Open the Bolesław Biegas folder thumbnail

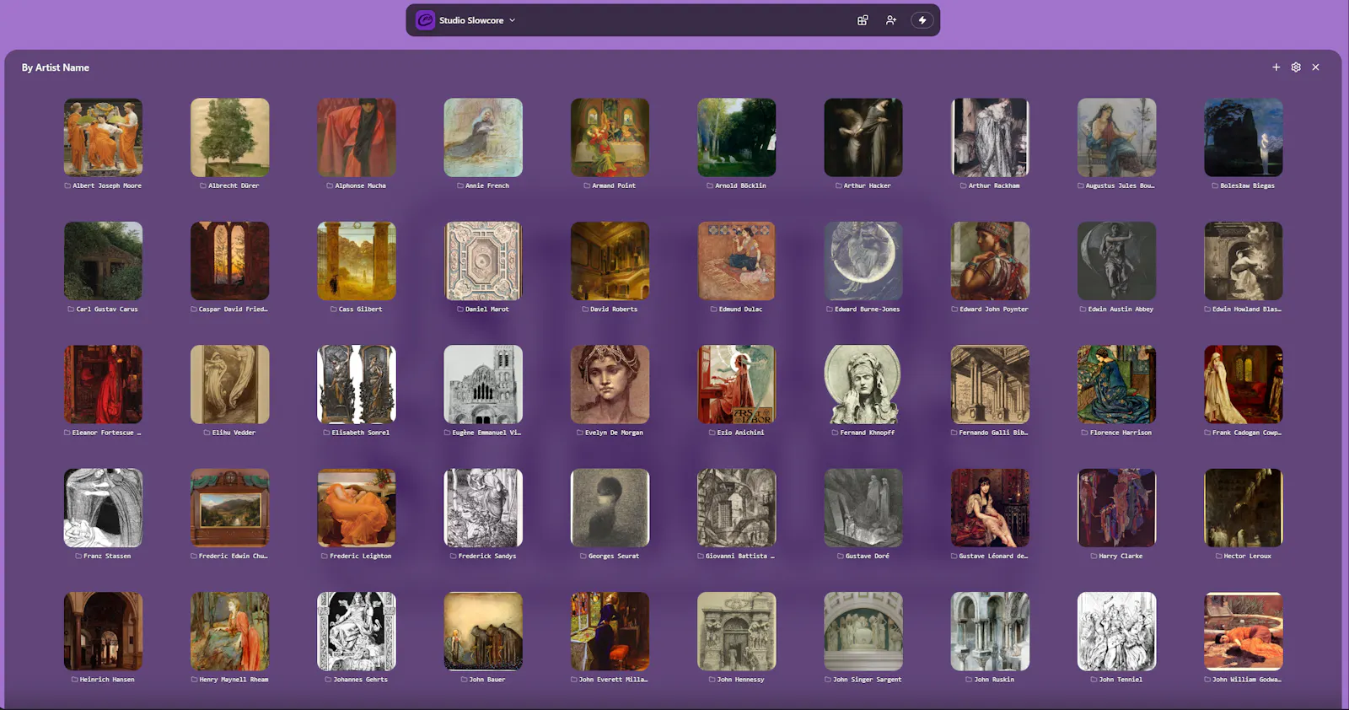click(1244, 137)
